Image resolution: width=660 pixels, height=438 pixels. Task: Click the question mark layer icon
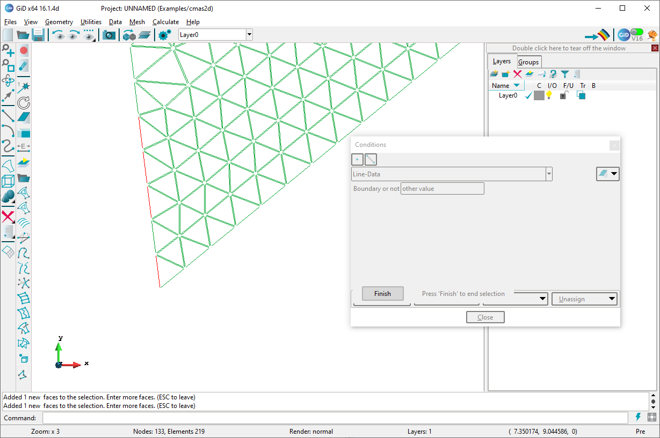click(553, 74)
